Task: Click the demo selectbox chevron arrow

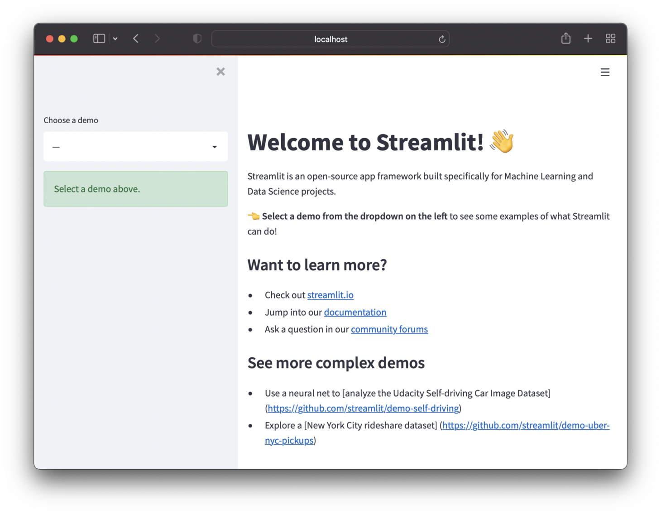Action: [215, 146]
